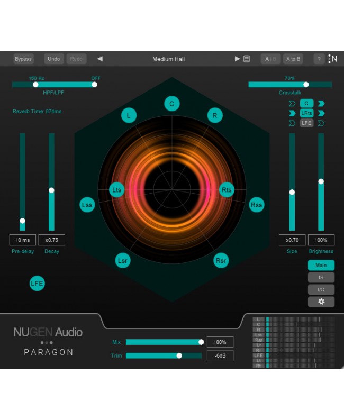Select the Rsr rear surround node
Viewport: 344px width, 420px height.
tap(221, 260)
